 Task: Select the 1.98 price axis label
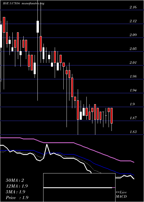pyautogui.click(x=133, y=76)
